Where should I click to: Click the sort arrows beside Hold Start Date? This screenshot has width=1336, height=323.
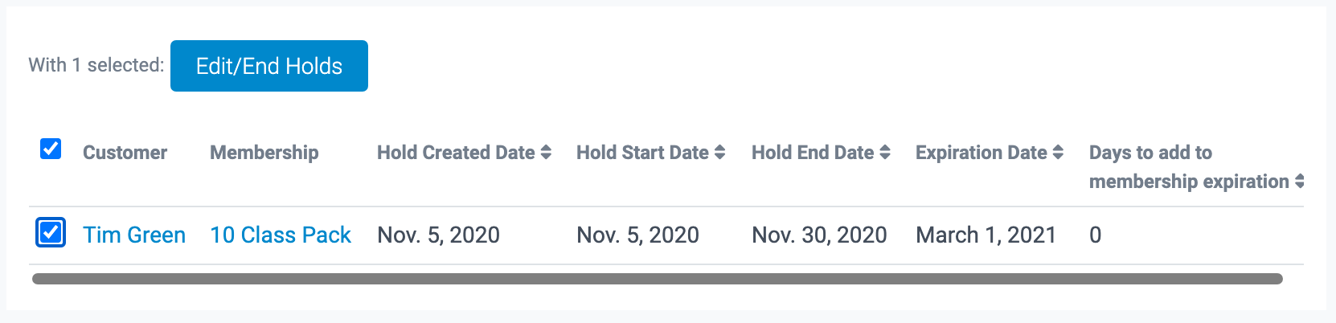(x=719, y=153)
